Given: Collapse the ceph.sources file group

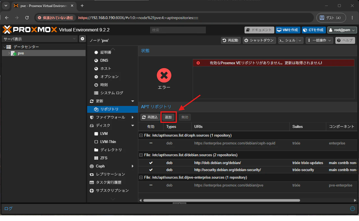Looking at the screenshot, I should pyautogui.click(x=141, y=135).
